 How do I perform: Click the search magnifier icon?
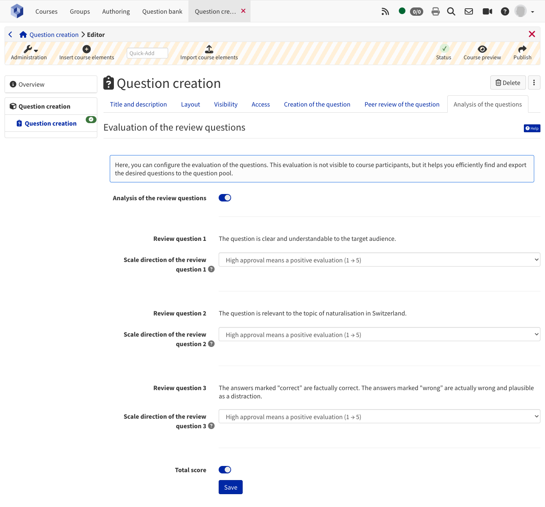451,12
